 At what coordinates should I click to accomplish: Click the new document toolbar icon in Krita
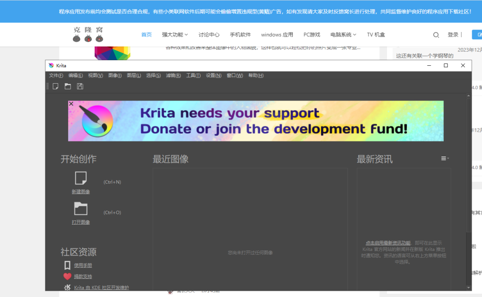pos(56,86)
